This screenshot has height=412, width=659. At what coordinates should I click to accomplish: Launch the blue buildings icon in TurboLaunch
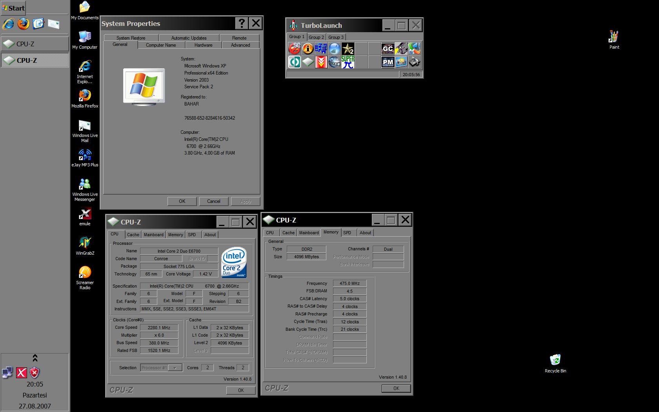tap(321, 49)
